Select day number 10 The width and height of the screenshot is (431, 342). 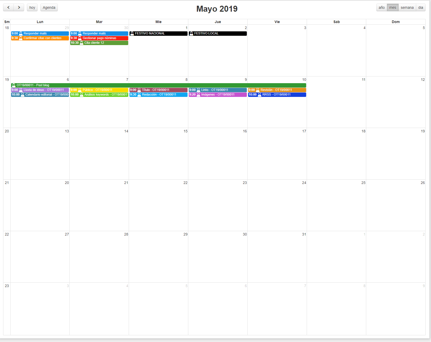pyautogui.click(x=304, y=80)
